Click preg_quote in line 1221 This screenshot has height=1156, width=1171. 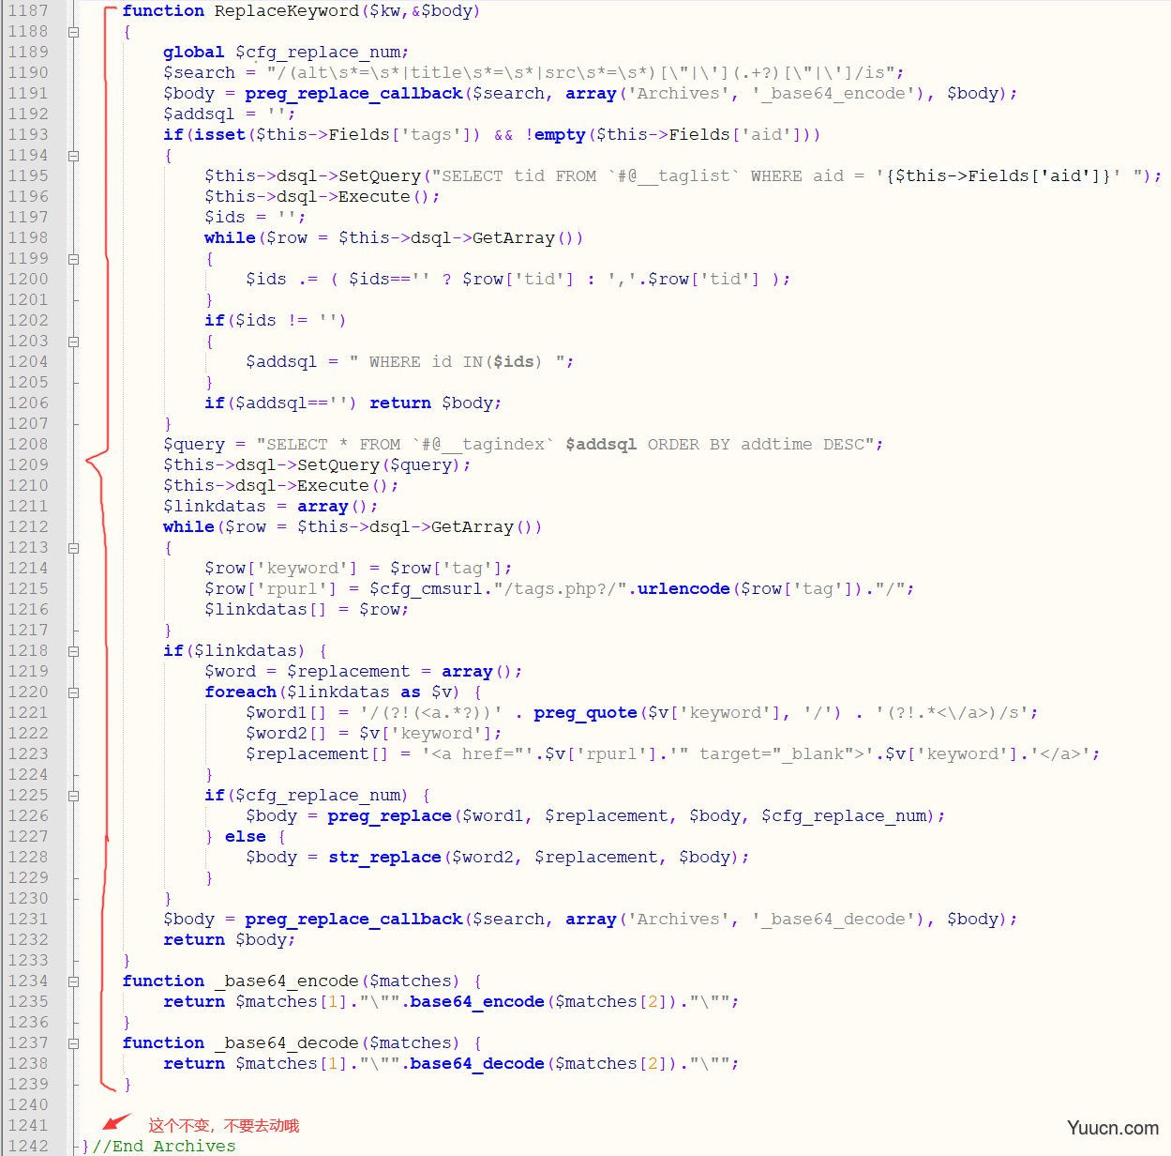pyautogui.click(x=585, y=713)
